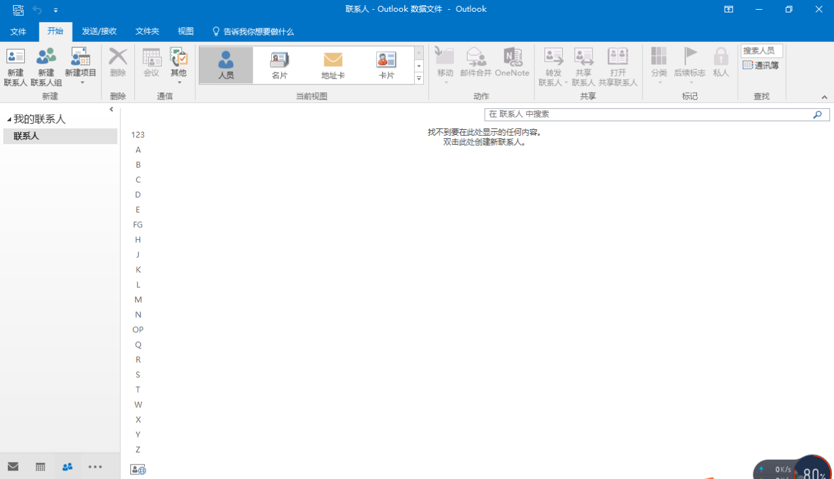Jump to letter FG index
The height and width of the screenshot is (479, 834).
coord(138,225)
